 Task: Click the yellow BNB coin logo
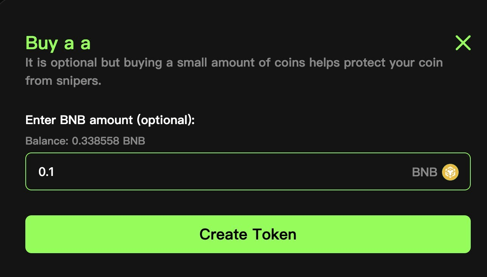(x=450, y=172)
